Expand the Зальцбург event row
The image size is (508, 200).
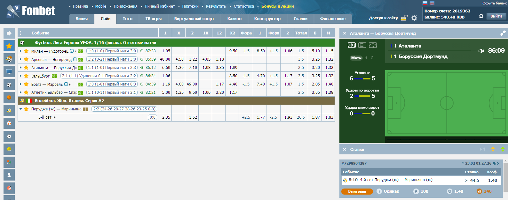[21, 76]
